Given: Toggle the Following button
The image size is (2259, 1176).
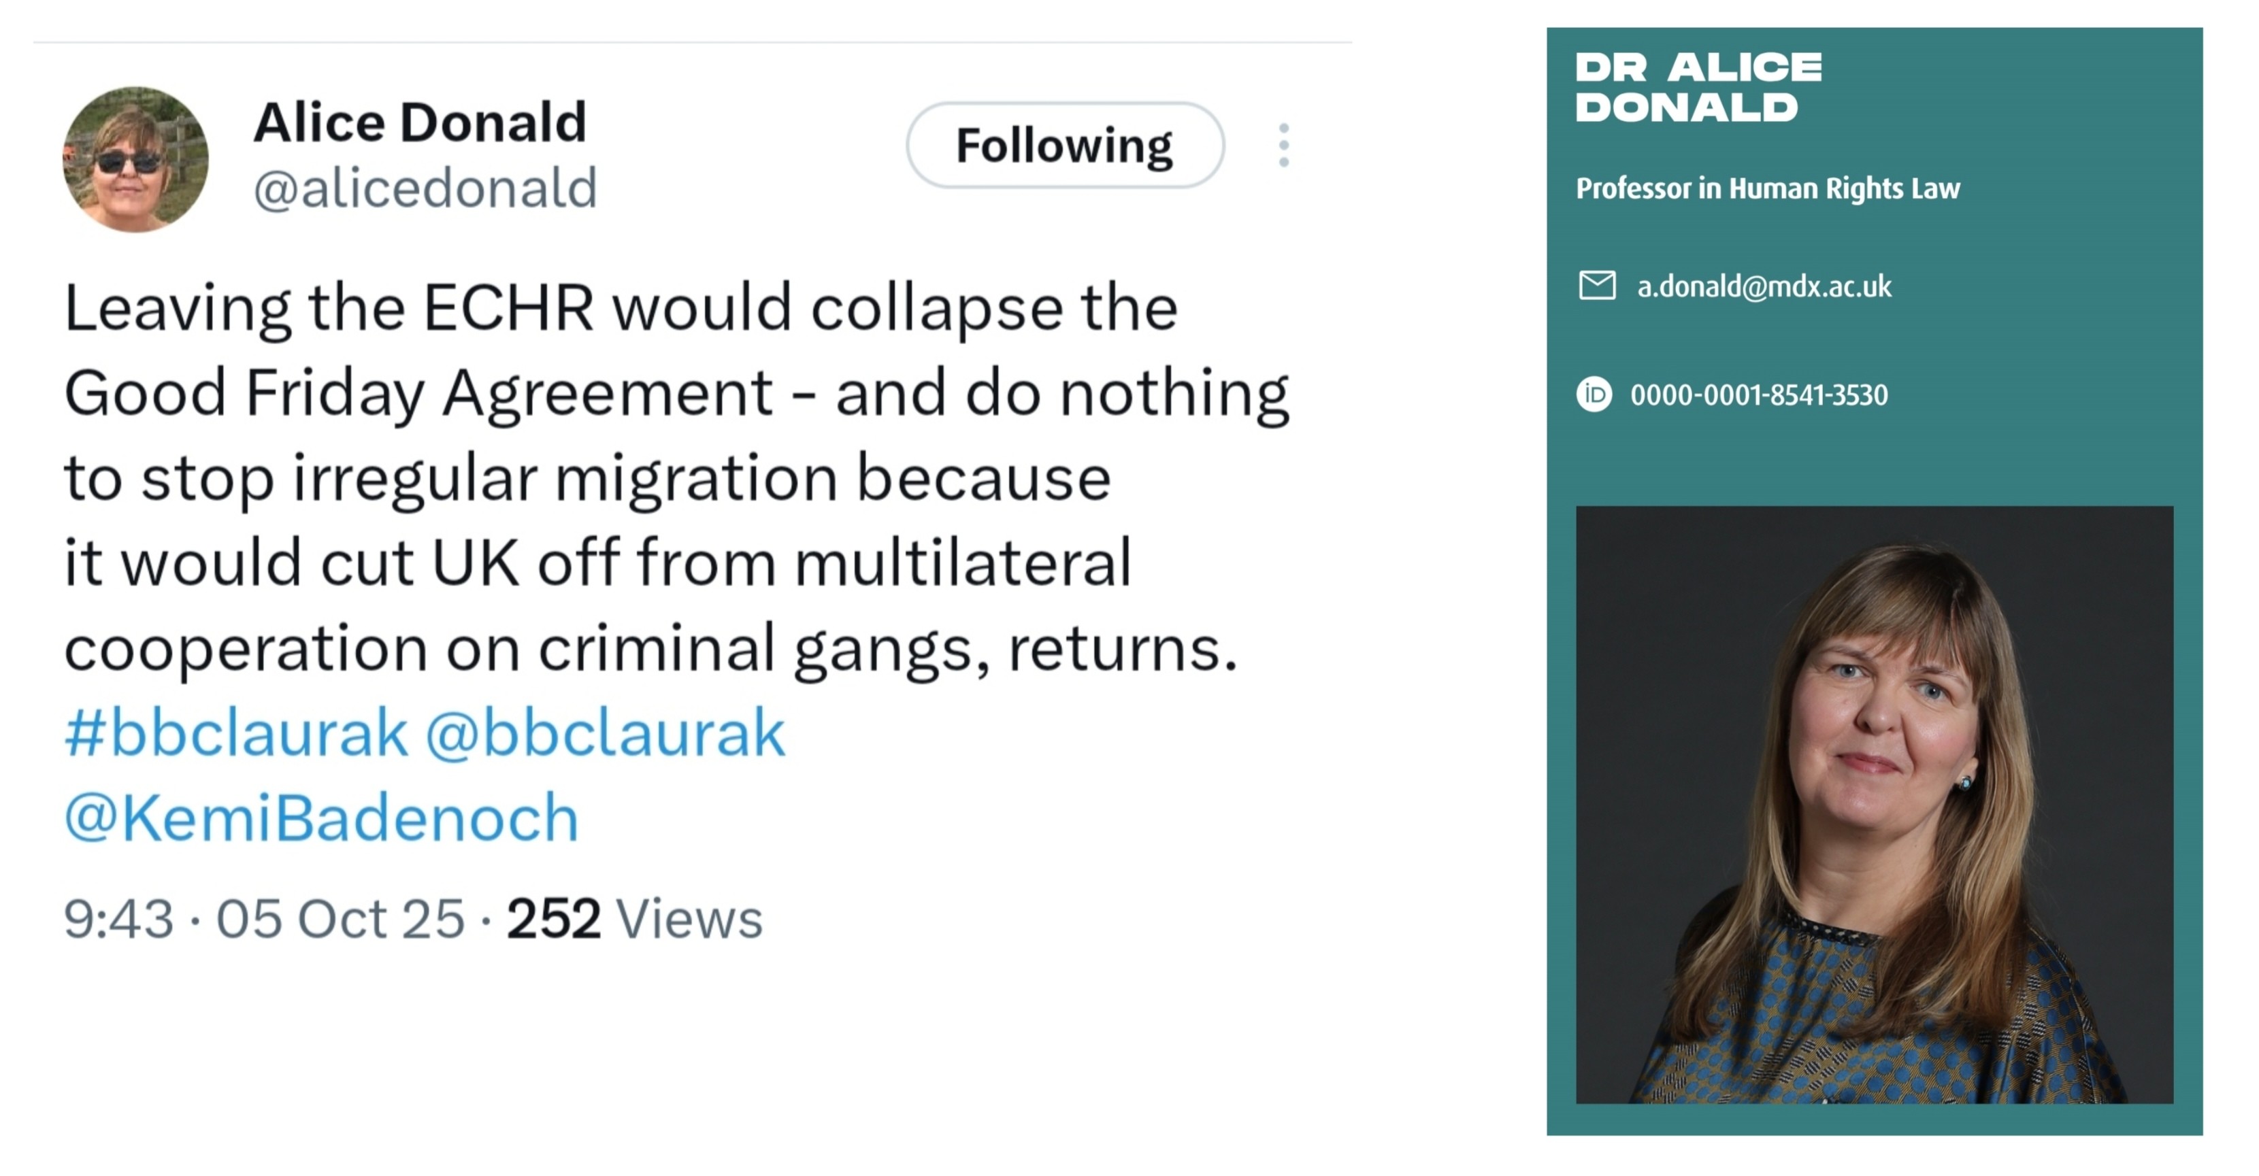Looking at the screenshot, I should pyautogui.click(x=1063, y=146).
